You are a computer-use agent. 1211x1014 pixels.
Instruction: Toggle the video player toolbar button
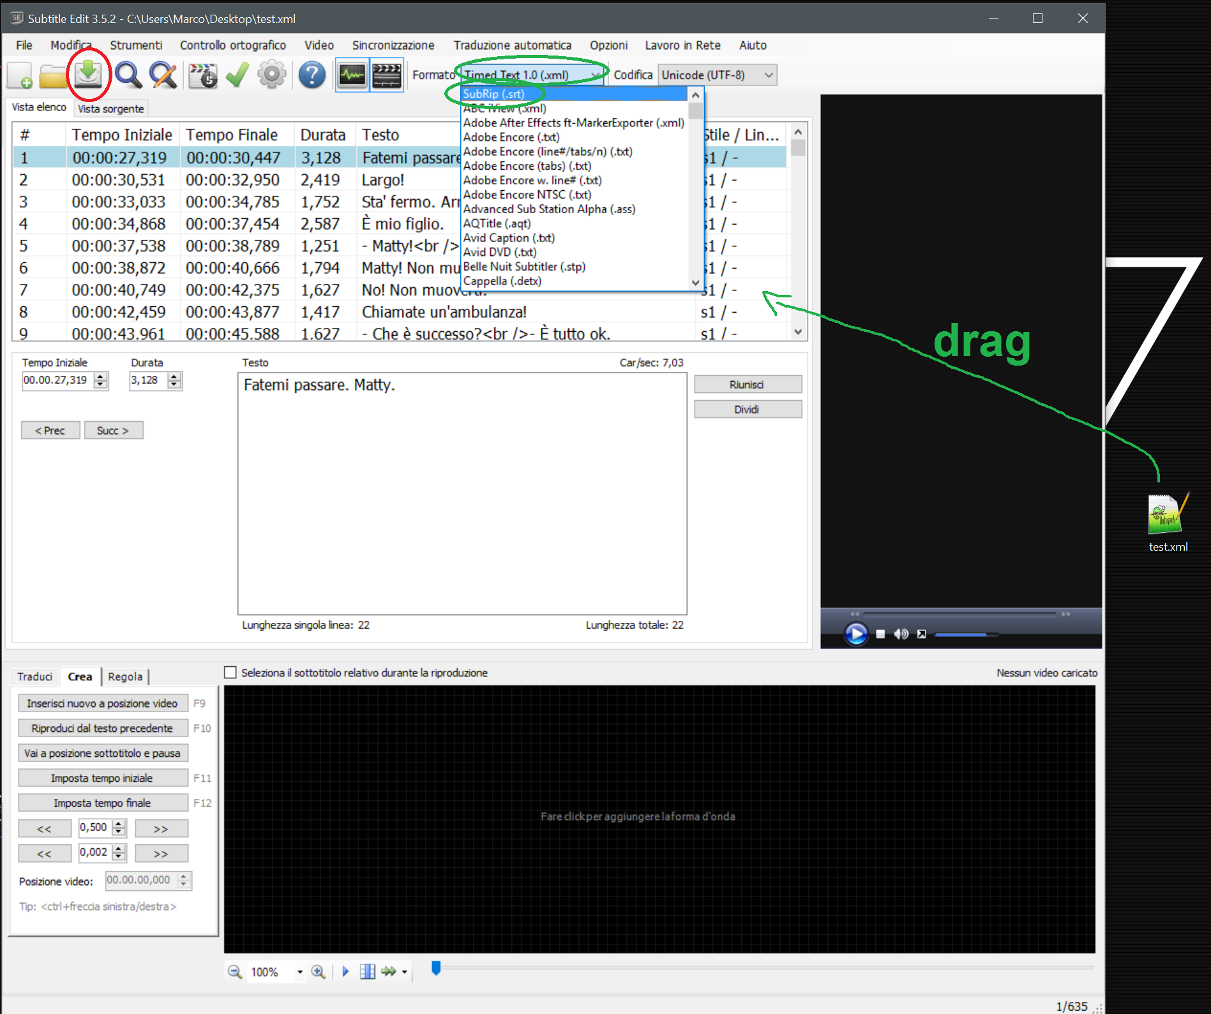[x=387, y=75]
